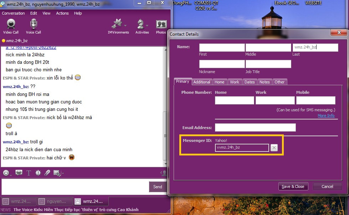Open the emoticons smiley picker
This screenshot has width=349, height=215.
click(6, 173)
